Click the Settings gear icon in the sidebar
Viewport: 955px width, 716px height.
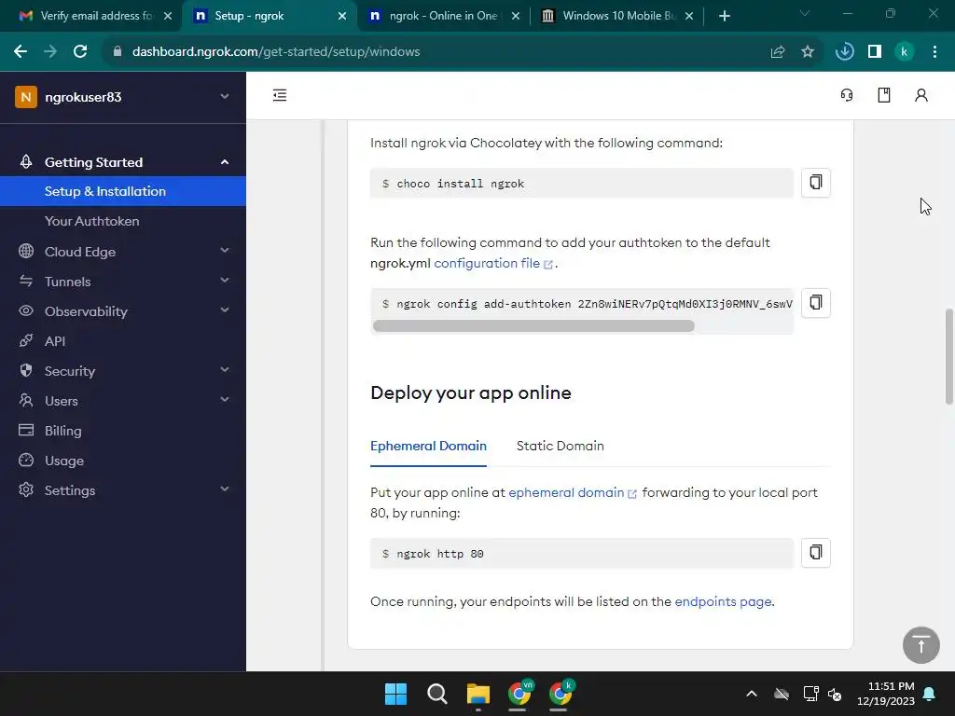tap(25, 489)
